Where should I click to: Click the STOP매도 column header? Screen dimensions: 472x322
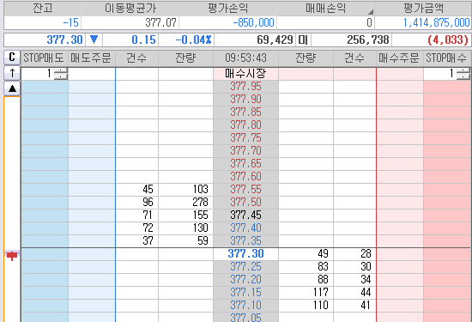click(45, 58)
